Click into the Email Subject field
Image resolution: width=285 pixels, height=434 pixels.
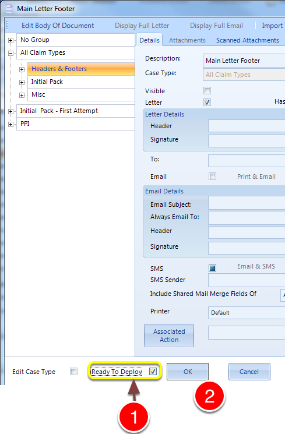(x=247, y=204)
